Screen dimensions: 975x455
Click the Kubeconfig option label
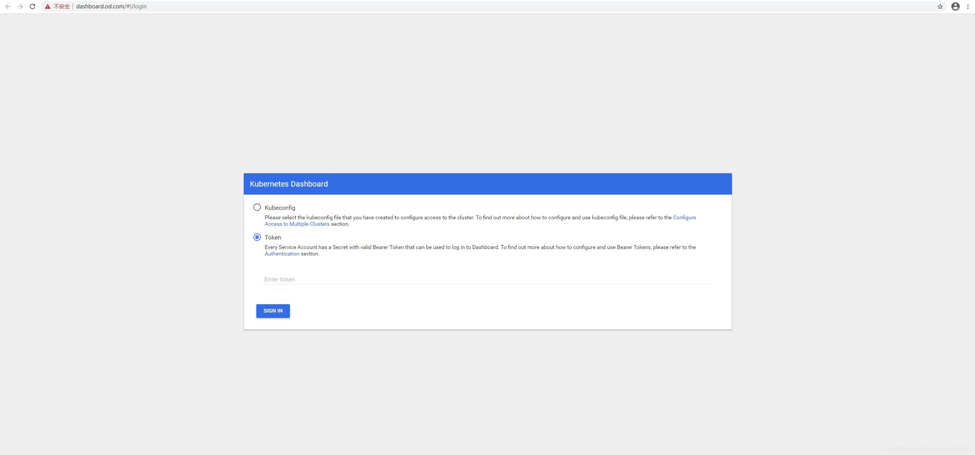[280, 208]
